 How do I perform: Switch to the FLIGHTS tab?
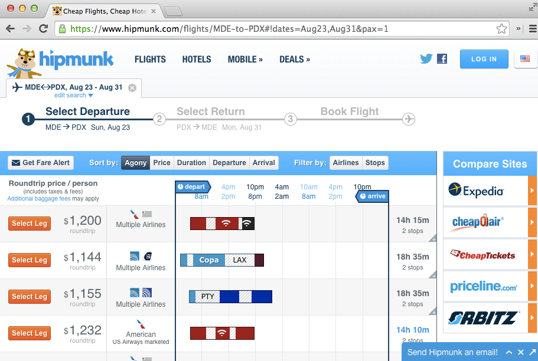[150, 59]
